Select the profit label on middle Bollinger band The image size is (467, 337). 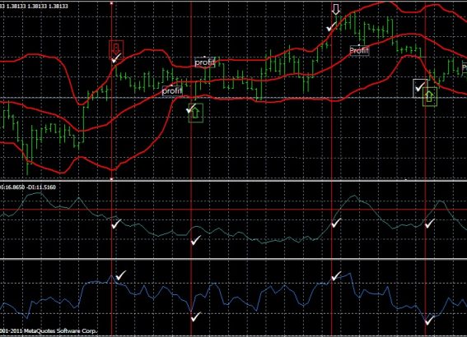coord(172,90)
